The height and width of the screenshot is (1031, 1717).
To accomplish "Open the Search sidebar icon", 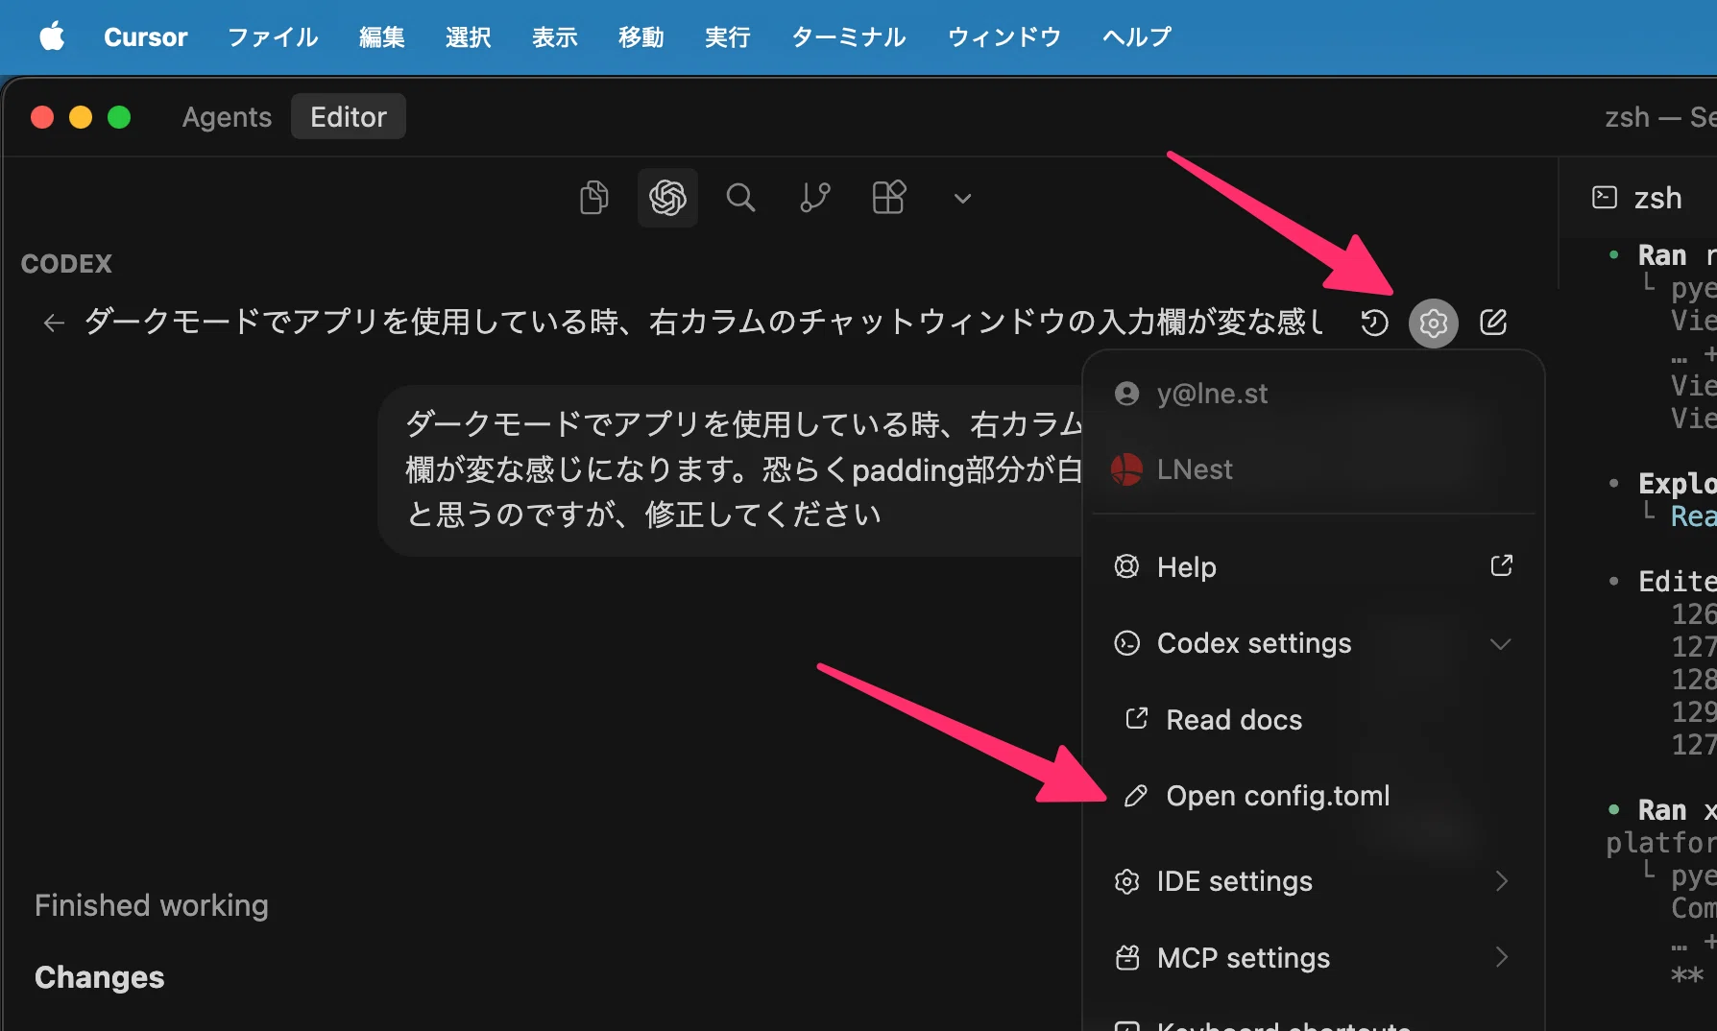I will click(740, 198).
